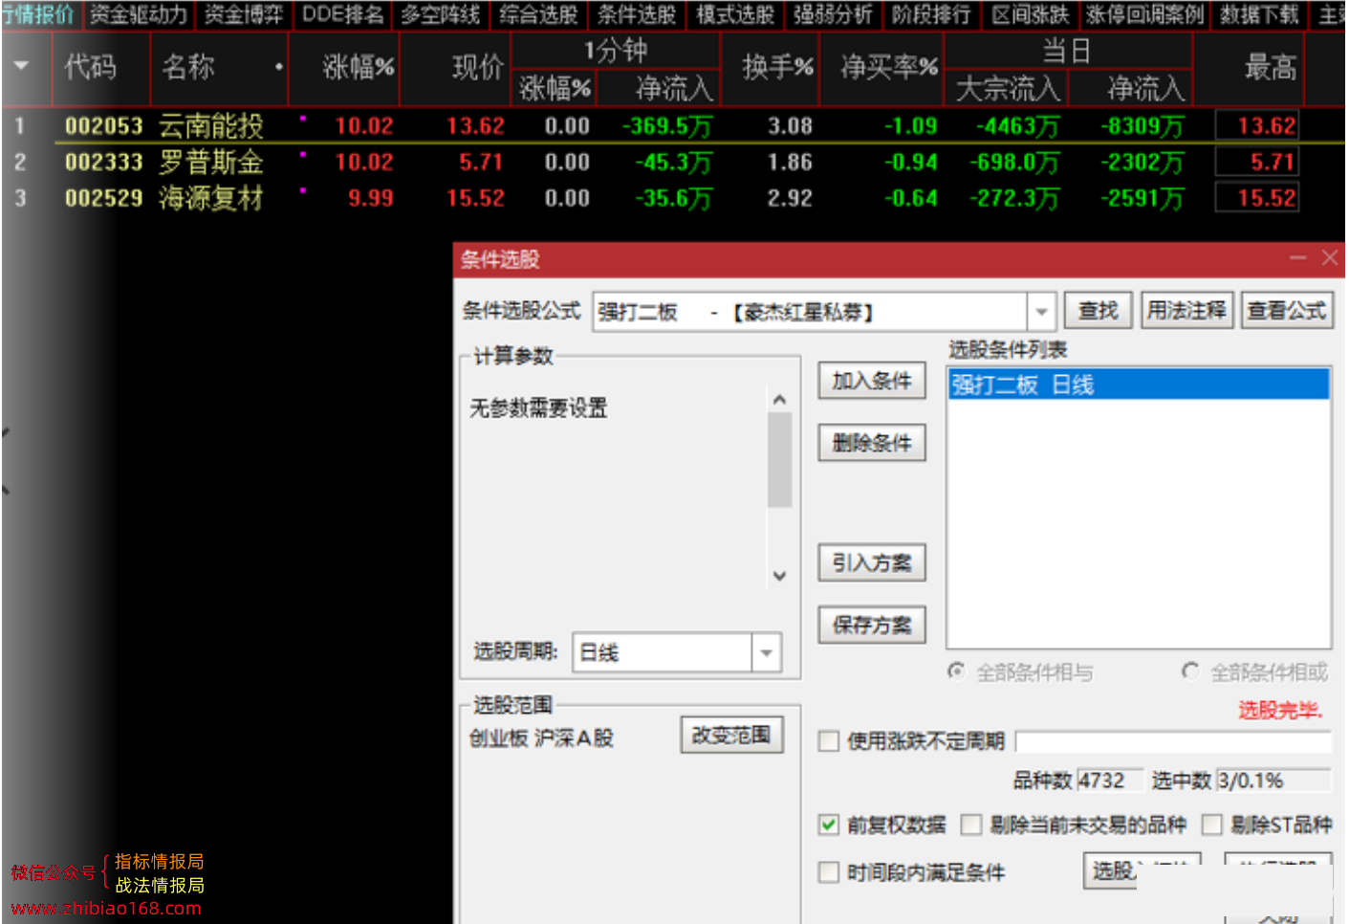
Task: Expand the 选股周期 日线 dropdown
Action: point(767,653)
